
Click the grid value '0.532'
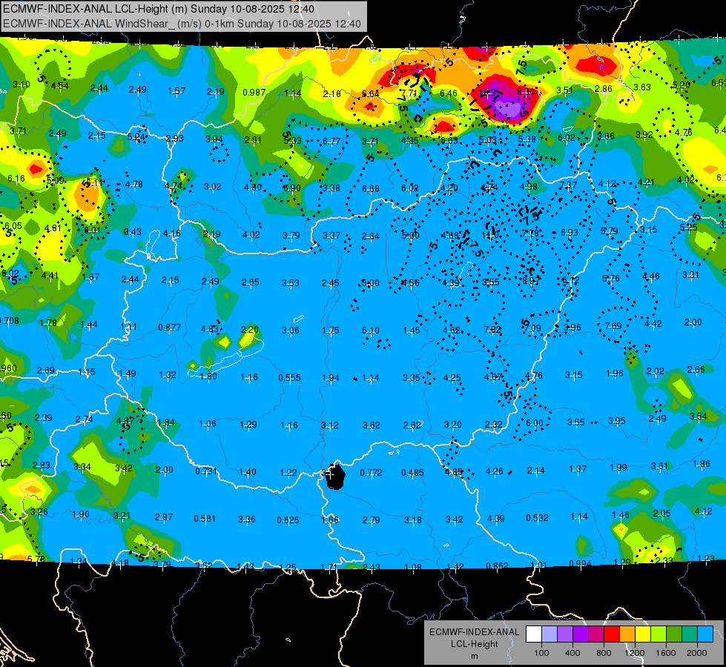pyautogui.click(x=537, y=517)
